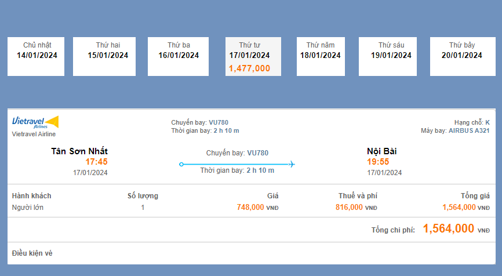The height and width of the screenshot is (276, 502).
Task: Click the 17:45 departure time
Action: (96, 162)
